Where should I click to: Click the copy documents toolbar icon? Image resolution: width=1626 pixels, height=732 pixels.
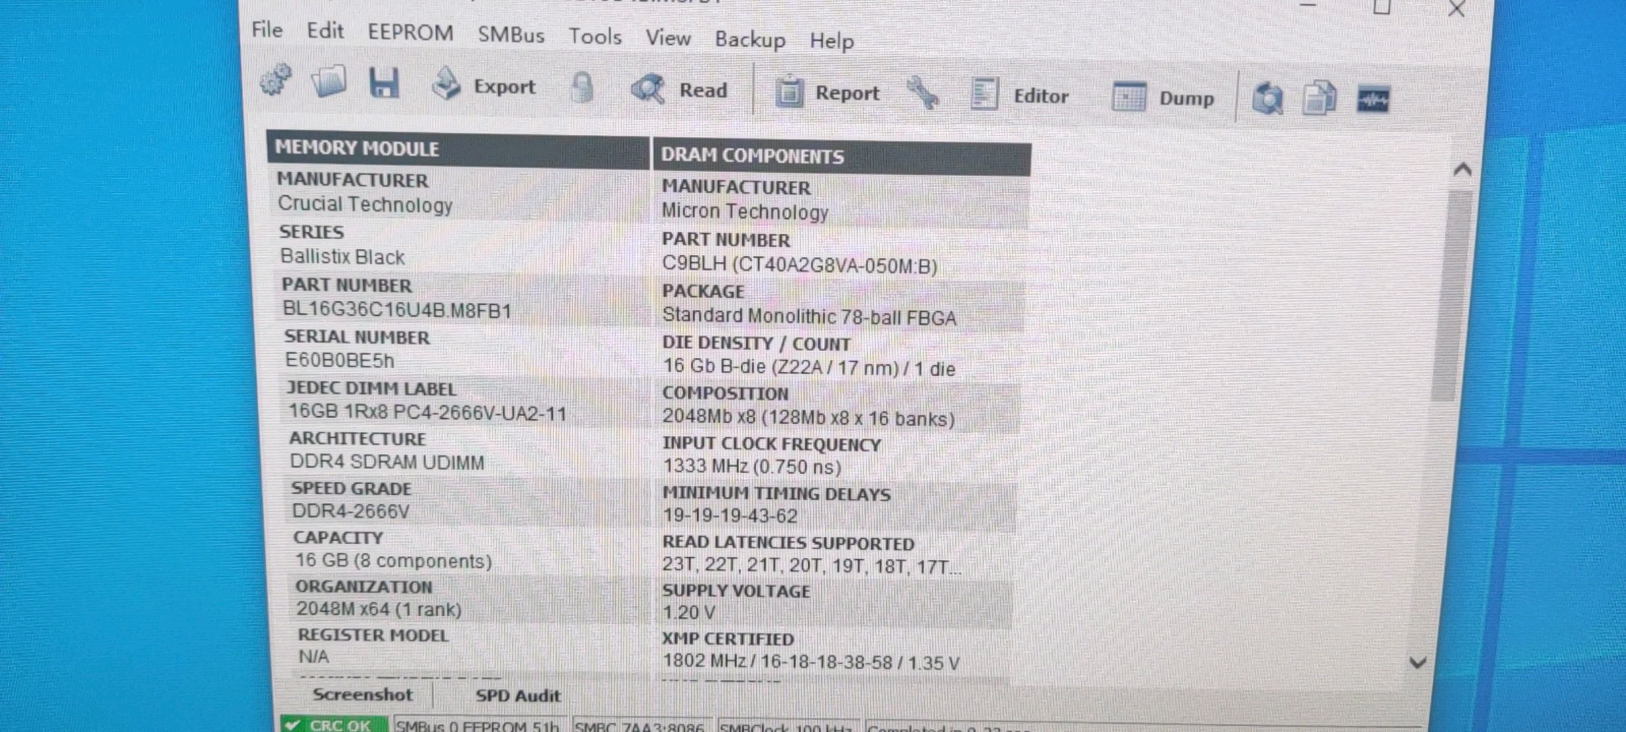(x=1319, y=99)
